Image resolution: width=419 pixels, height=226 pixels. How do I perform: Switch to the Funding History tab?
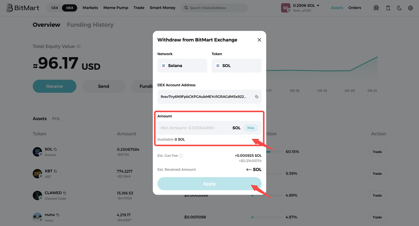(x=90, y=25)
